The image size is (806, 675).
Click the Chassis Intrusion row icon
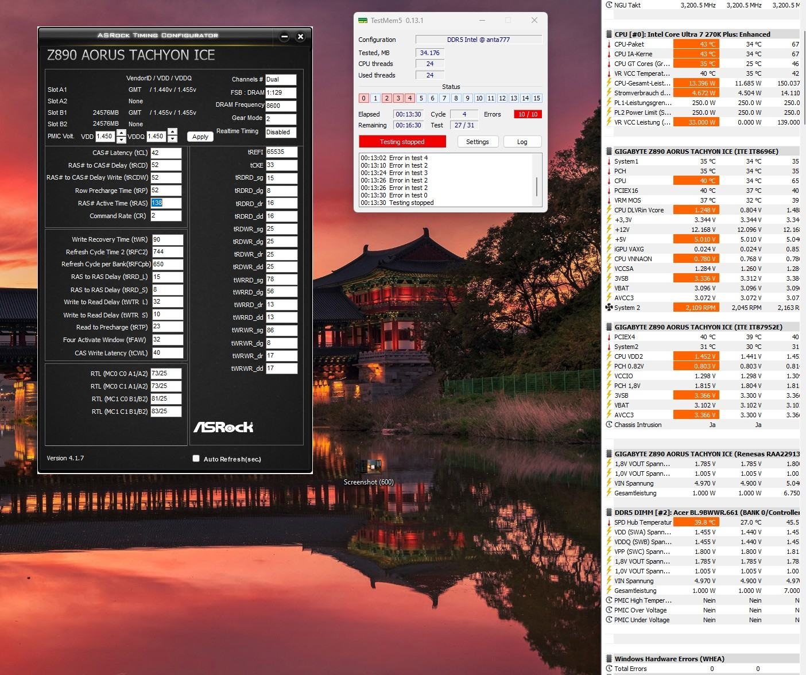coord(609,425)
